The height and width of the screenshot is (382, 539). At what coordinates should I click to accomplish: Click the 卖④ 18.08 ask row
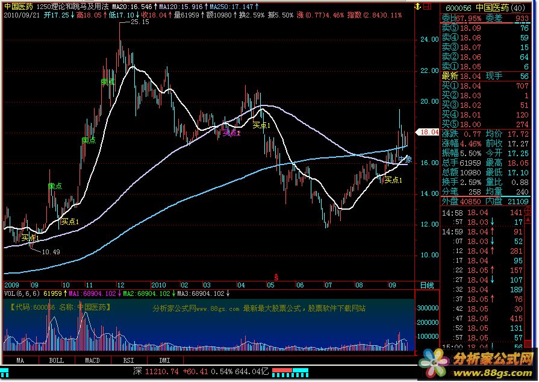pyautogui.click(x=485, y=37)
